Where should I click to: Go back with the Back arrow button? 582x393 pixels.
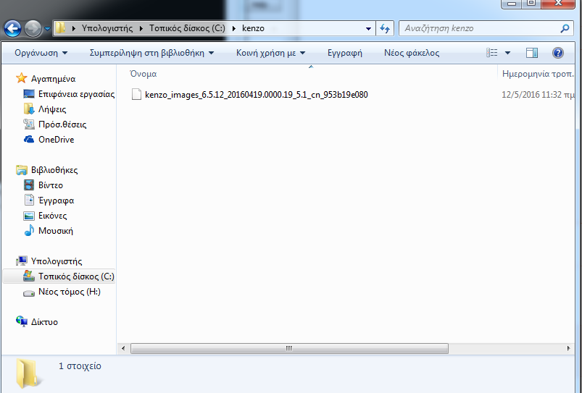12,28
